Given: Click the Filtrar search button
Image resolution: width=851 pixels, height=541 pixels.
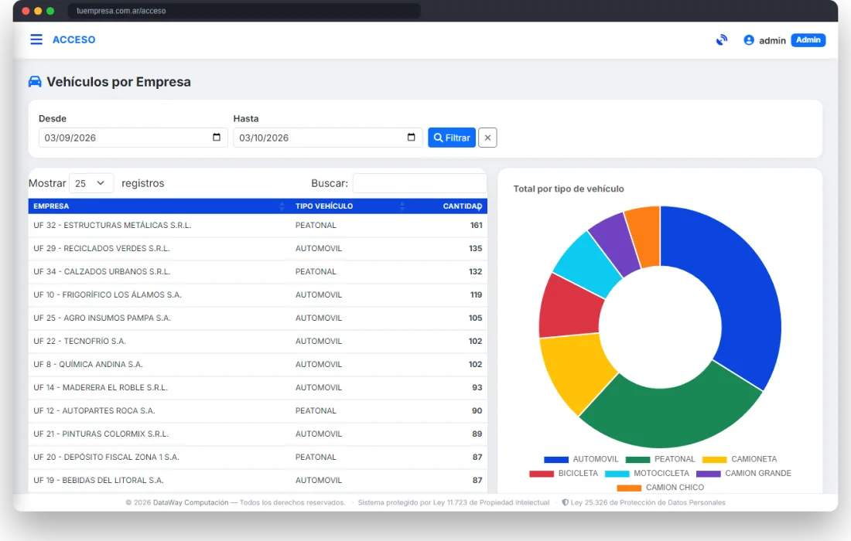Looking at the screenshot, I should click(452, 138).
